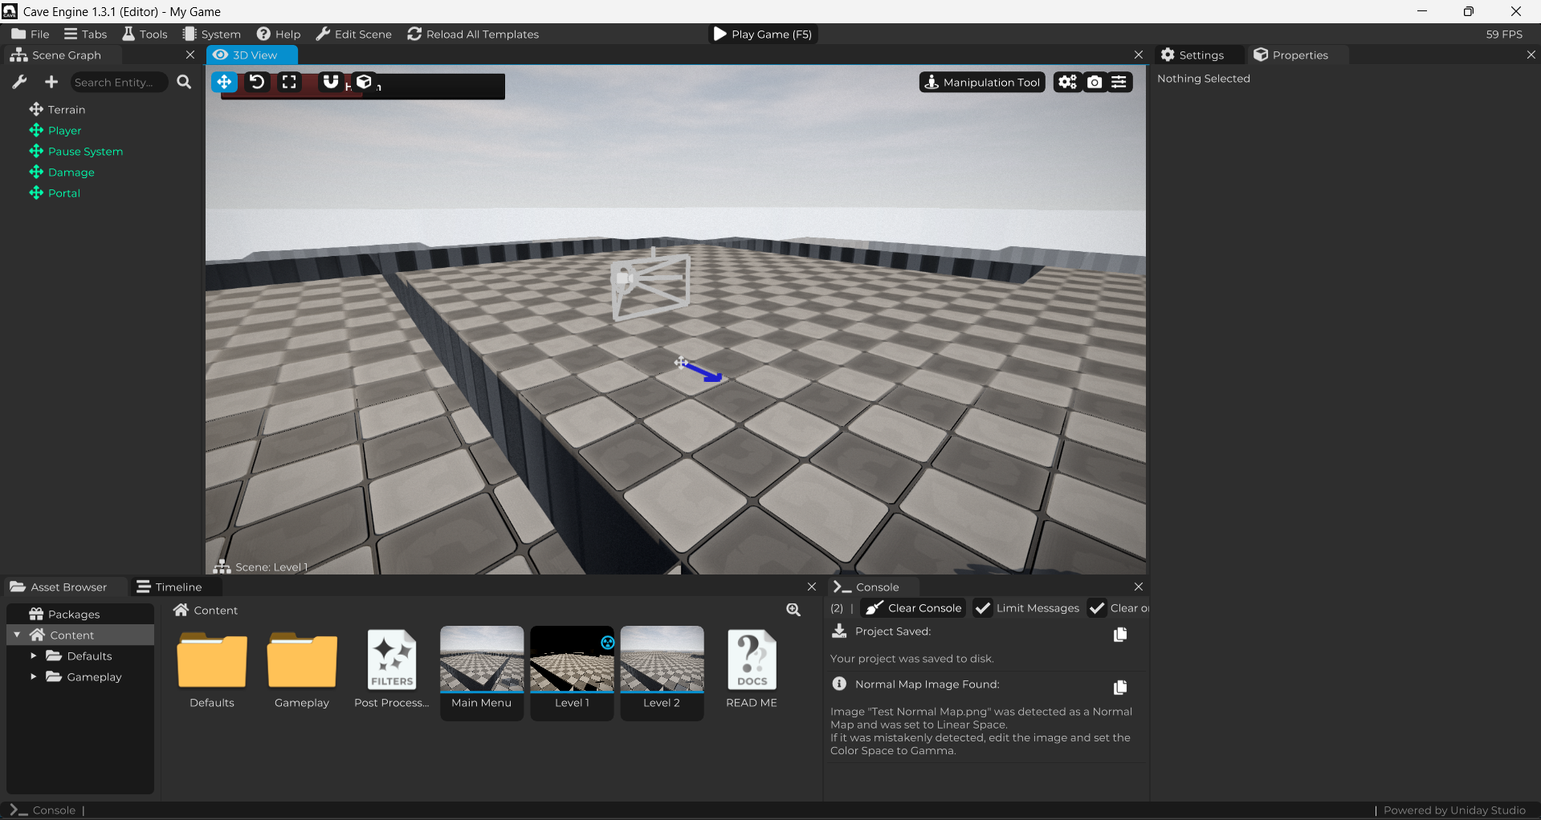
Task: Select the scale gizmo tool
Action: (289, 82)
